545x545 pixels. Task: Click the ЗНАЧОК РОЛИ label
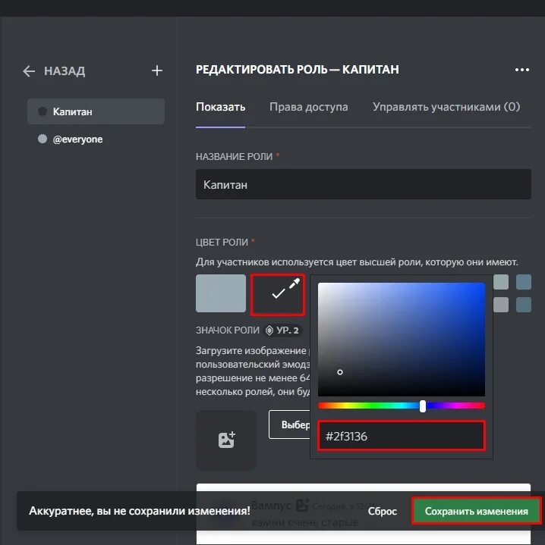tap(228, 330)
